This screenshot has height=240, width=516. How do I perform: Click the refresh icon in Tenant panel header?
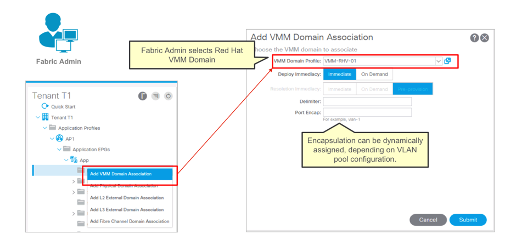169,96
